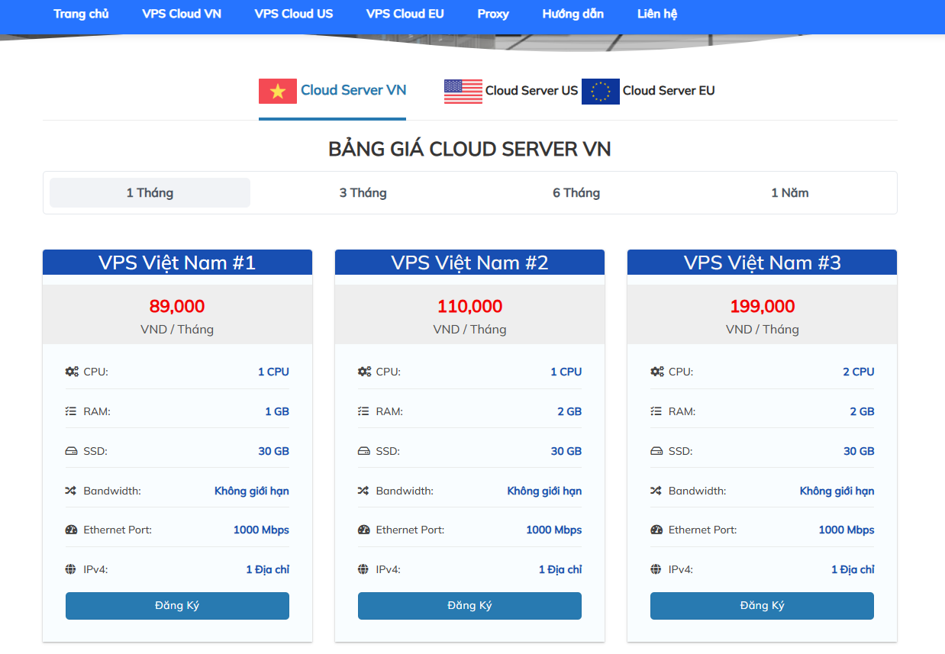Image resolution: width=945 pixels, height=654 pixels.
Task: Click the RAM list icon in VPS Việt Nam #2
Action: click(x=362, y=411)
